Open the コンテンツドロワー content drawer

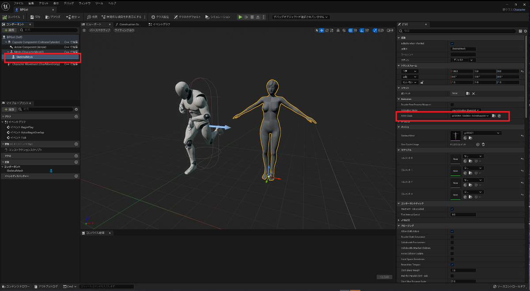click(x=16, y=287)
